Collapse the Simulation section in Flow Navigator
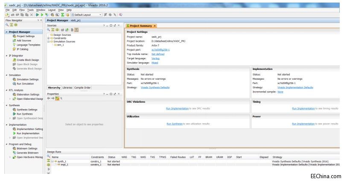This screenshot has height=182, width=344. coord(6,75)
